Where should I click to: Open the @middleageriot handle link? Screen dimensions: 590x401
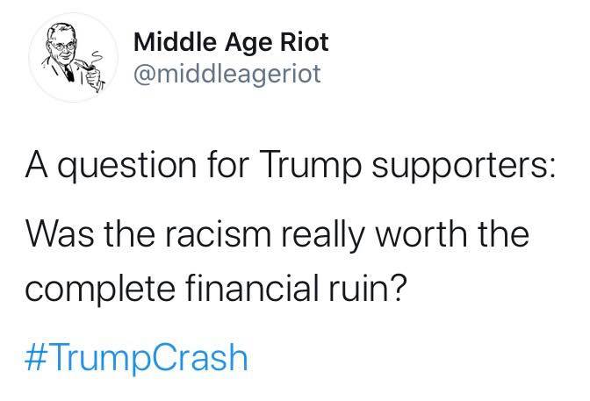point(227,74)
